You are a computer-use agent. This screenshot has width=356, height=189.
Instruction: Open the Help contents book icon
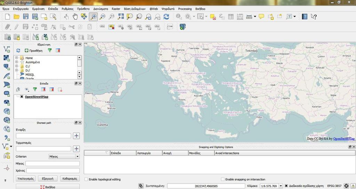pyautogui.click(x=305, y=17)
